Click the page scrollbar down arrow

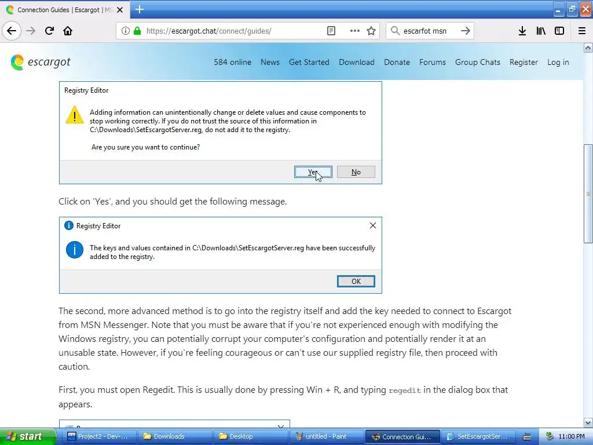click(588, 423)
